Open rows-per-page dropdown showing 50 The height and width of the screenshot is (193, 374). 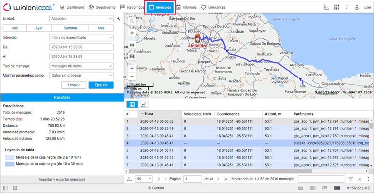[144, 179]
